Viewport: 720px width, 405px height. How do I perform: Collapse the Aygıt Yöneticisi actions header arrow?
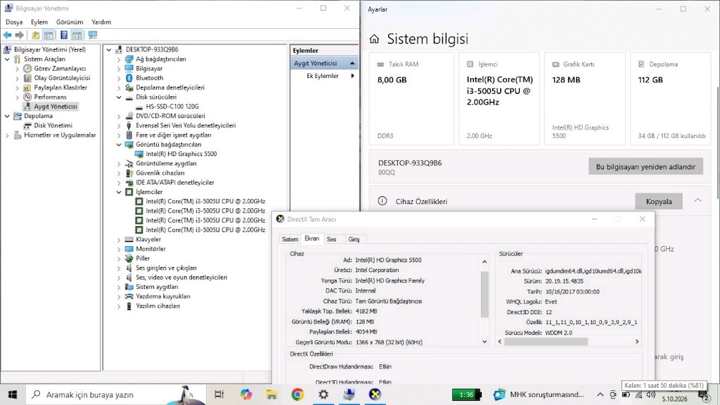pos(352,63)
